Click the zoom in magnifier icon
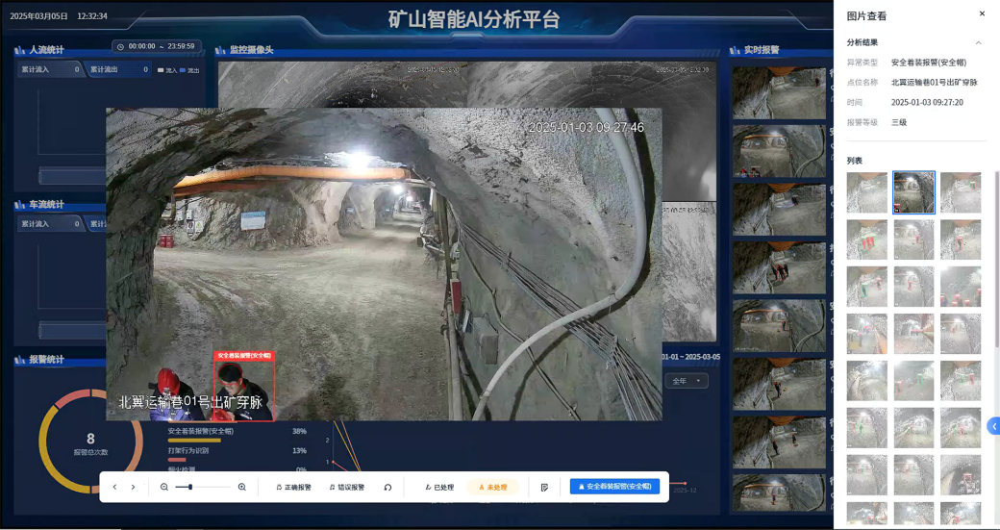 [x=241, y=488]
